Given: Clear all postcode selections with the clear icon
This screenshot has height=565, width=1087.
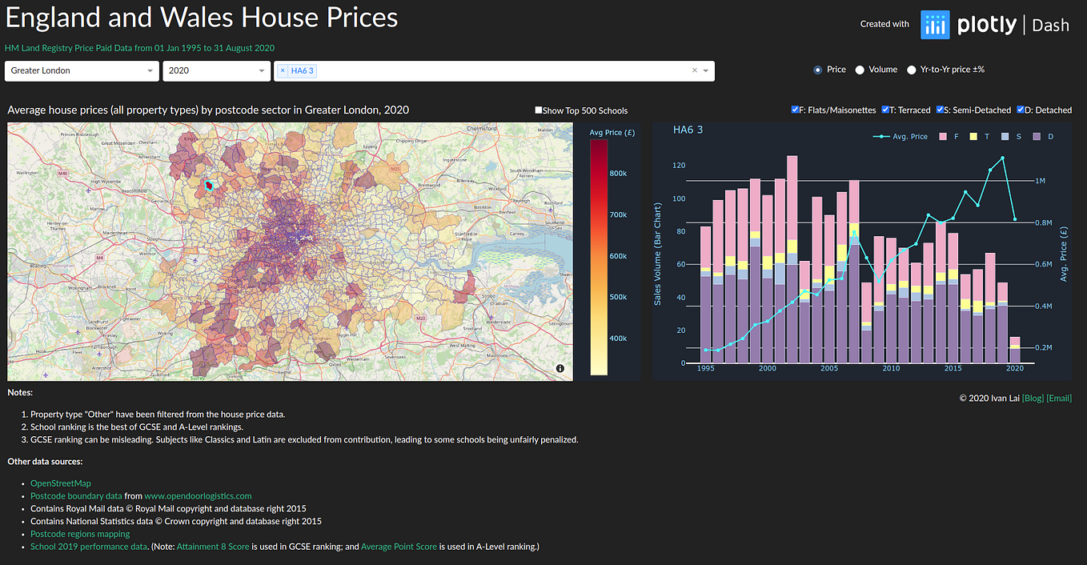Looking at the screenshot, I should [x=693, y=70].
